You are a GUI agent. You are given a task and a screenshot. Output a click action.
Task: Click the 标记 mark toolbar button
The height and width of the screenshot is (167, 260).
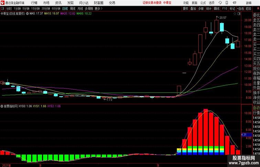coord(232,9)
